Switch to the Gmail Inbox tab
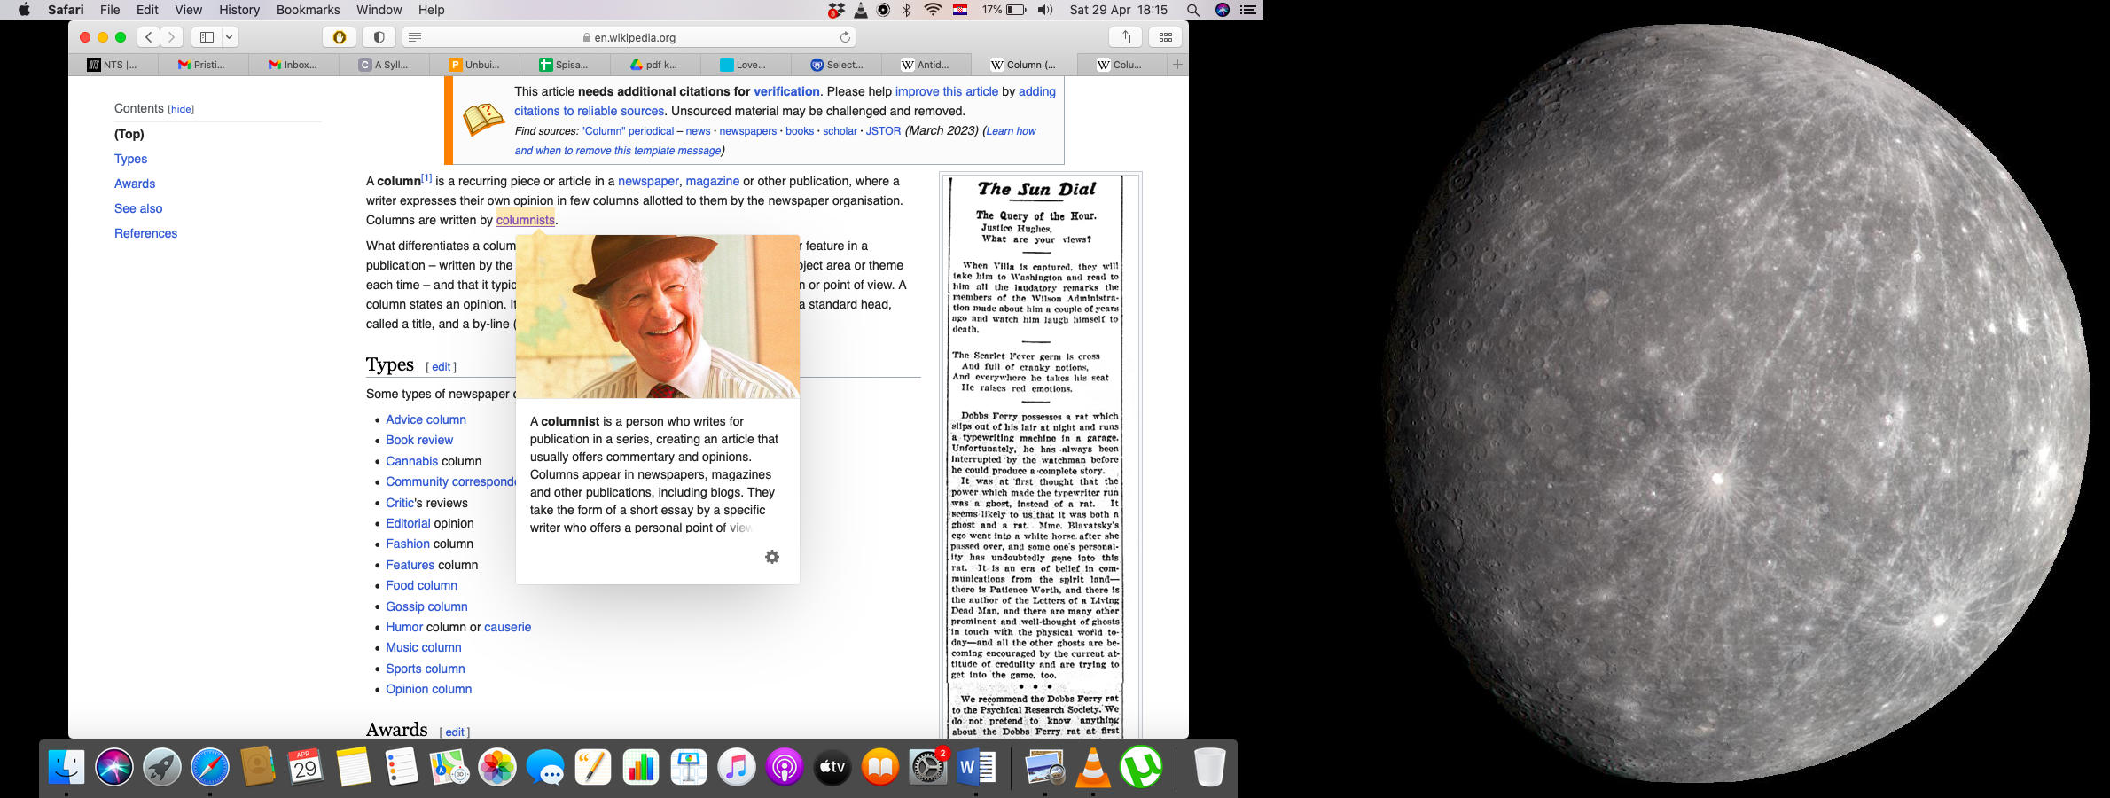This screenshot has width=2110, height=798. (x=293, y=65)
